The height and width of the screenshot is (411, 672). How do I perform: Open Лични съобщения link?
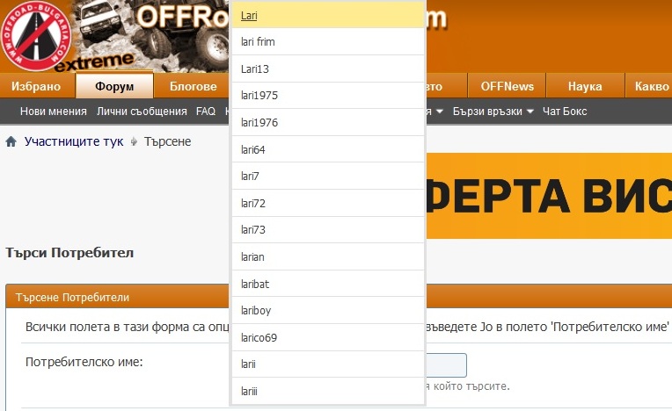tap(142, 112)
